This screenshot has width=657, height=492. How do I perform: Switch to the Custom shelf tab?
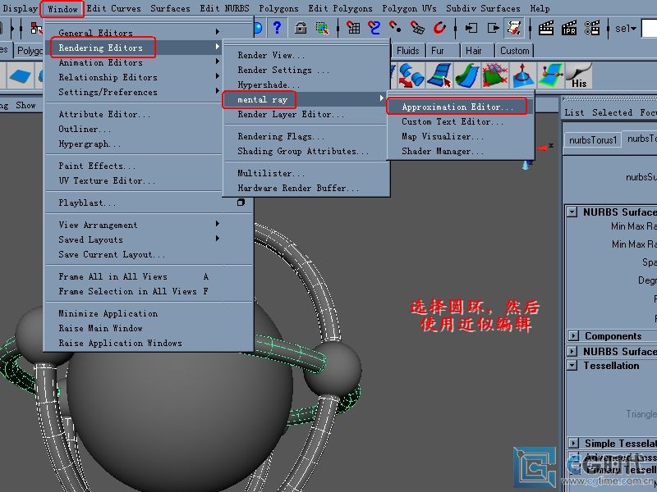[x=515, y=51]
